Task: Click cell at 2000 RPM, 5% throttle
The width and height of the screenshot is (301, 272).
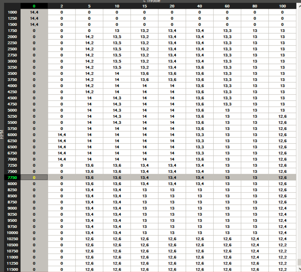Action: coord(89,37)
